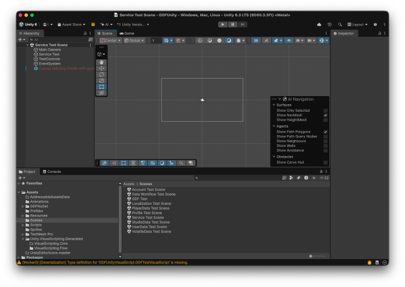Select TestControls object in Hierarchy
The width and height of the screenshot is (405, 287).
click(49, 59)
